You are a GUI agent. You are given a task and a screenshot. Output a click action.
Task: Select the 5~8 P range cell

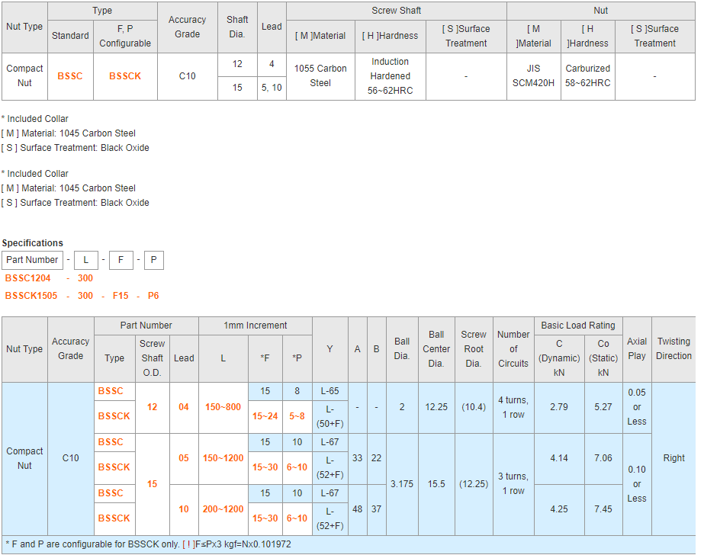pyautogui.click(x=297, y=416)
